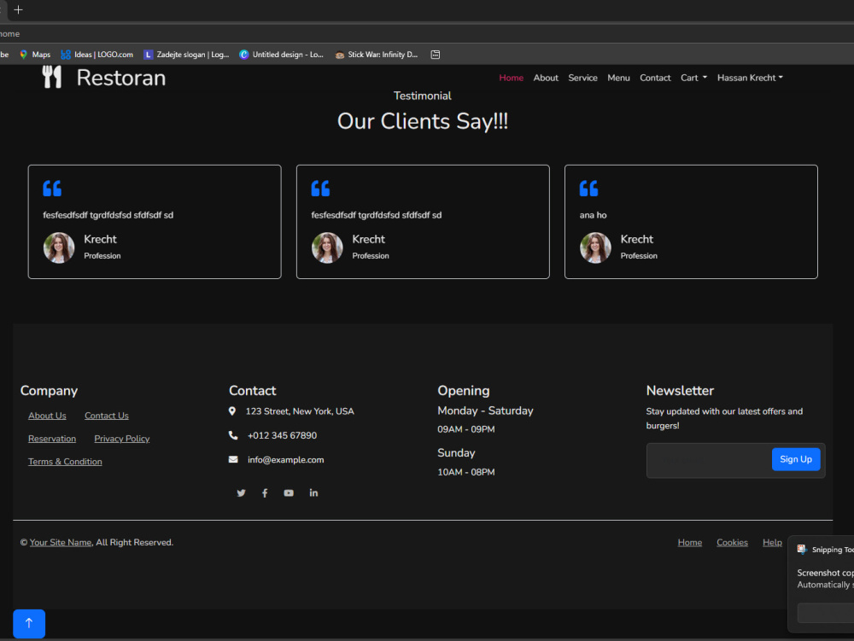Follow the footer Cookies link

click(732, 543)
